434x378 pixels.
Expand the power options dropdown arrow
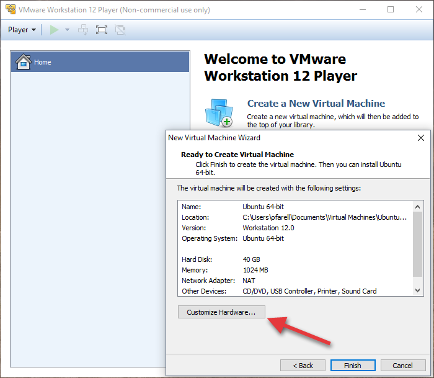tap(67, 30)
